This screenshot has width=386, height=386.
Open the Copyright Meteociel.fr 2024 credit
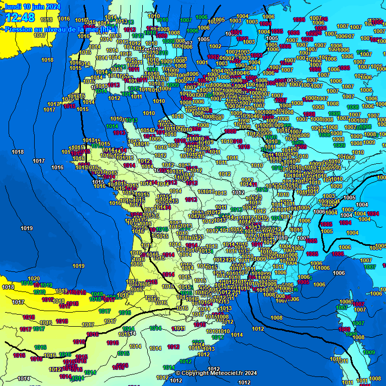[216, 373]
